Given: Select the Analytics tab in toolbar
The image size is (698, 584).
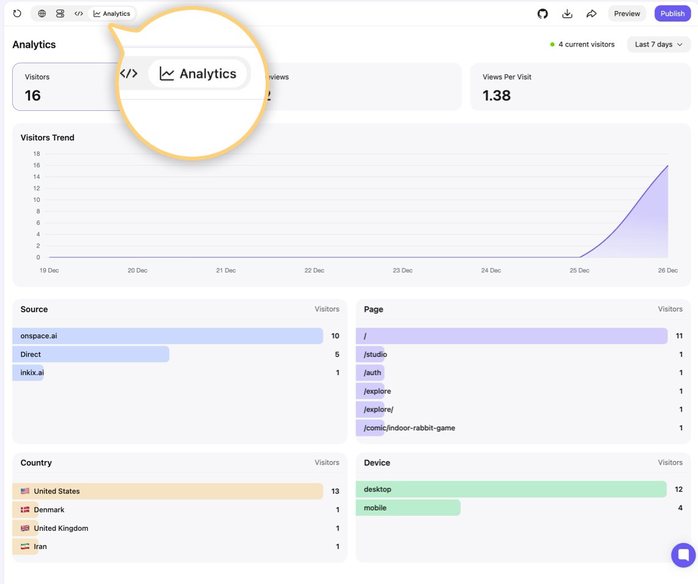Looking at the screenshot, I should 111,13.
